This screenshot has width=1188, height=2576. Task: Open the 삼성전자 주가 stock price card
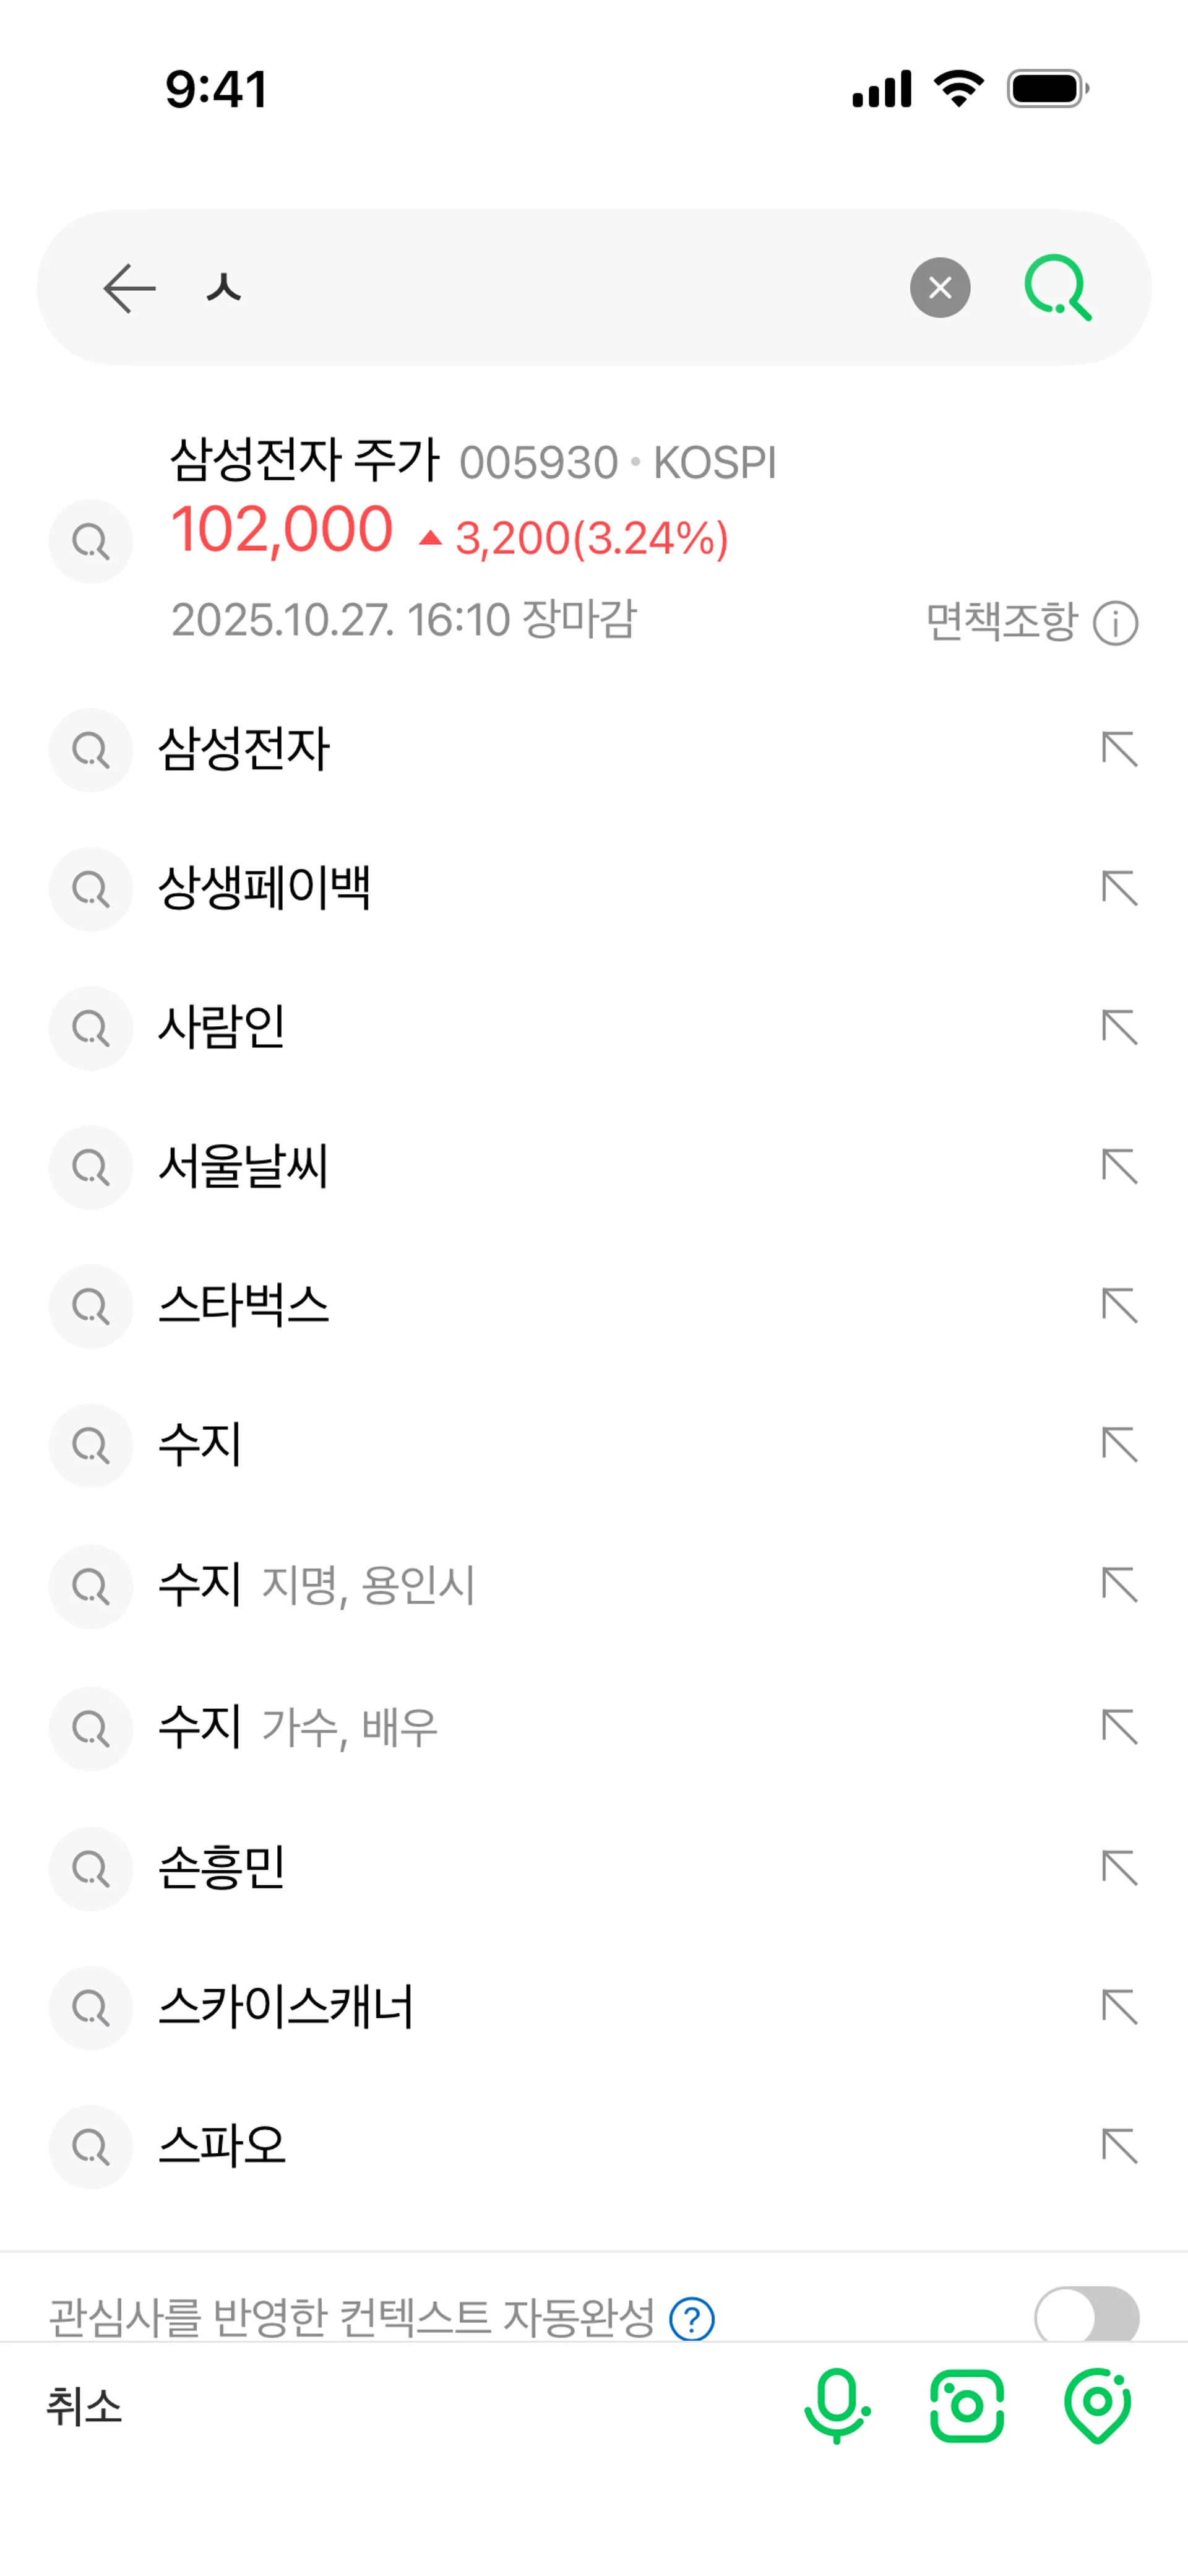click(594, 540)
